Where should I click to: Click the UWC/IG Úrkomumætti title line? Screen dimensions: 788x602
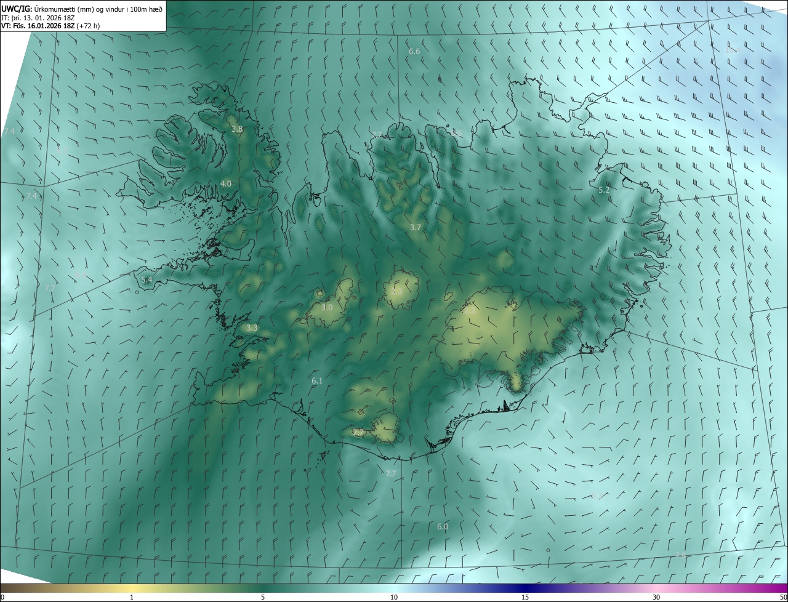point(82,9)
